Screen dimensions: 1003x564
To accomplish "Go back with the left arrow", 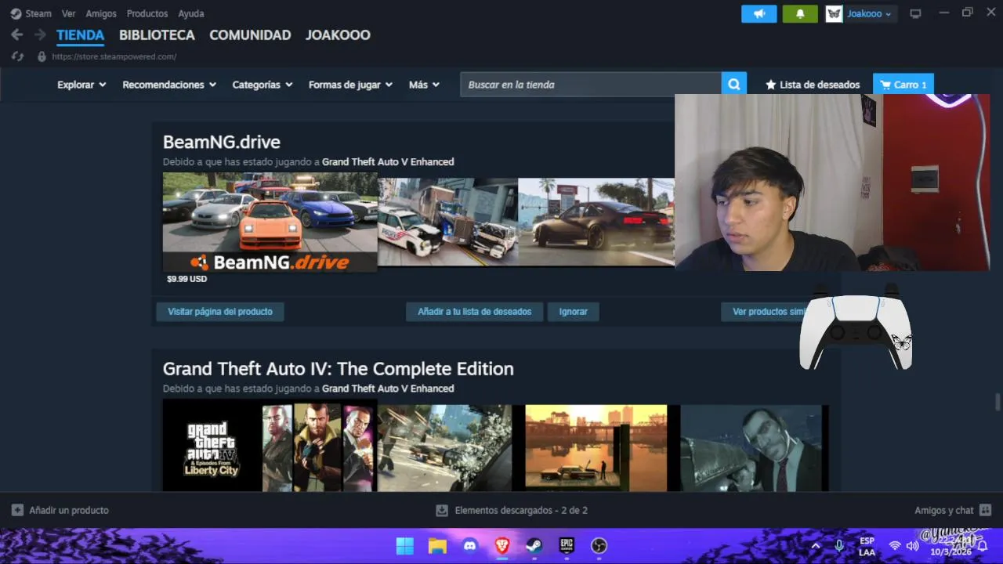I will point(17,34).
